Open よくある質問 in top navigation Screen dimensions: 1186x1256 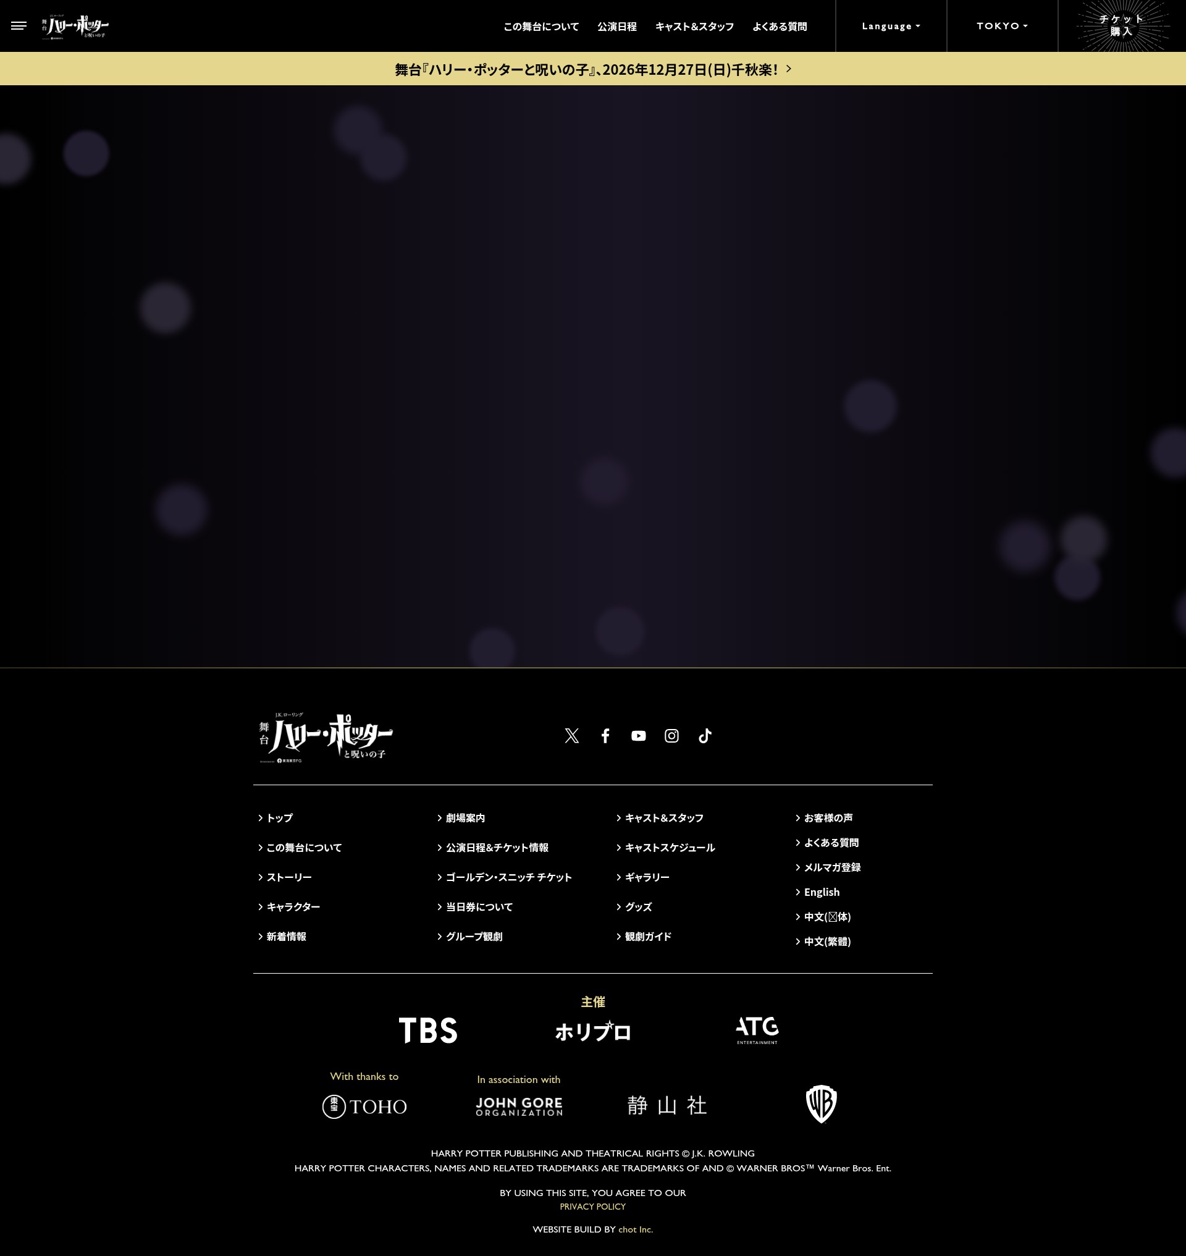click(780, 27)
